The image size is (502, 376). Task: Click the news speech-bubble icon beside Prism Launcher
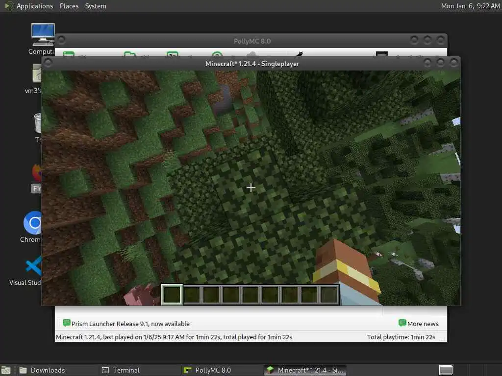(66, 323)
